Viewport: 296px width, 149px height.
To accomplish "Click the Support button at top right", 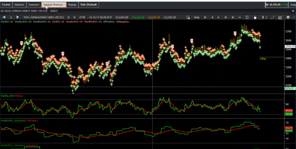I will tap(293, 5).
